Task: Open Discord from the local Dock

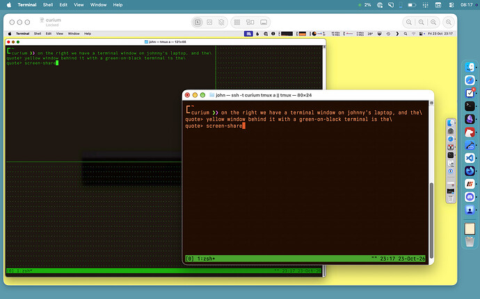Action: [470, 197]
